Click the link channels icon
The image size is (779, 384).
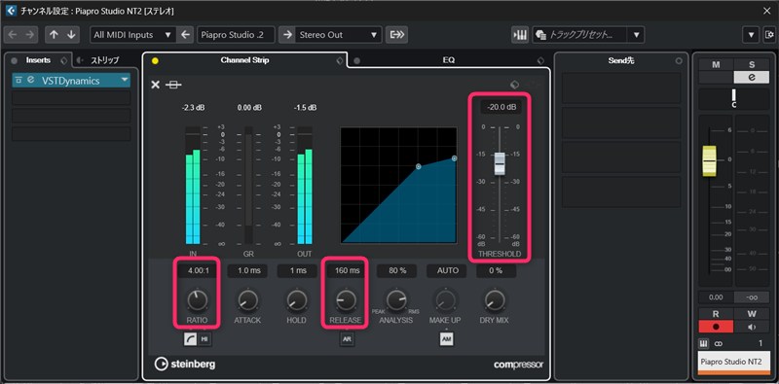(x=718, y=343)
